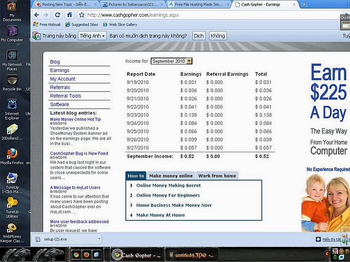The width and height of the screenshot is (350, 262).
Task: Switch to untitled4.JPG taskbar window
Action: tap(191, 255)
